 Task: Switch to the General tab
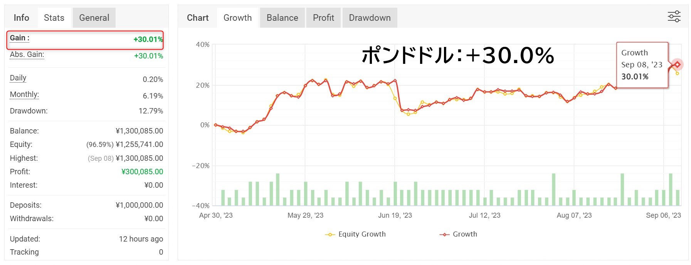(x=94, y=18)
